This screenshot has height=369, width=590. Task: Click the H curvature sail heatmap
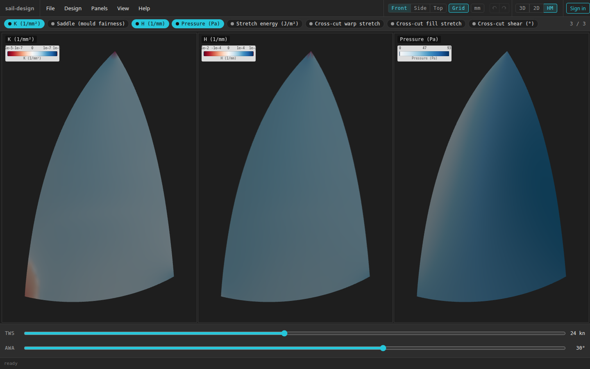295,177
